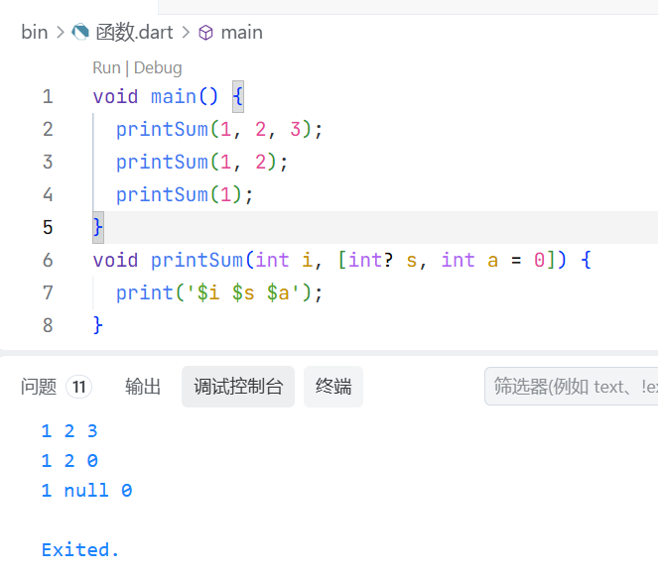
Task: Click the main symbol cube icon
Action: 205,33
